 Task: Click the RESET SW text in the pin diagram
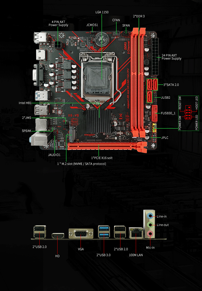click(180, 103)
